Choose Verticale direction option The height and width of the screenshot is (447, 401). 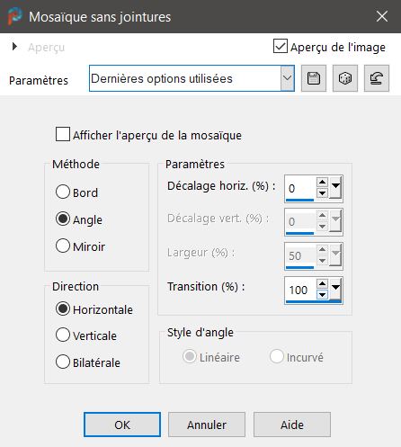coord(63,335)
